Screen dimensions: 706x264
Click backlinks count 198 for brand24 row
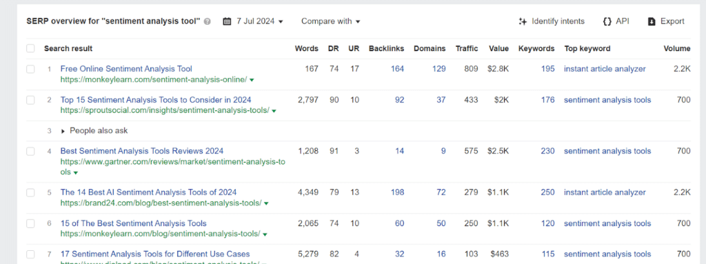point(397,192)
